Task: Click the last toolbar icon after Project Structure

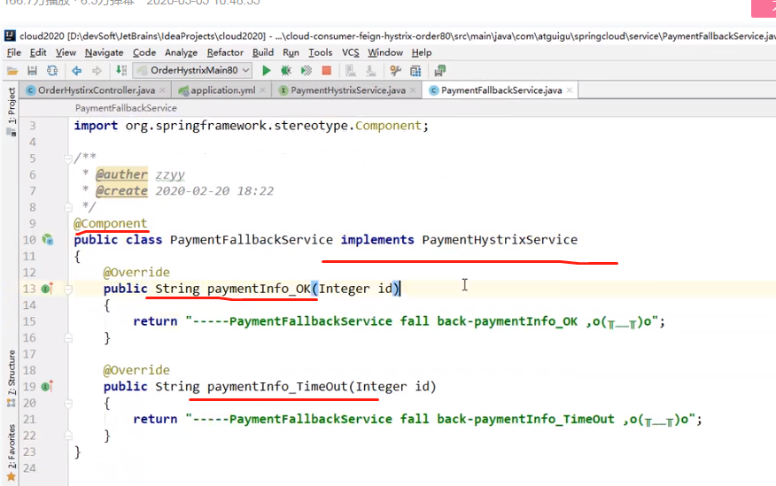Action: [x=440, y=71]
